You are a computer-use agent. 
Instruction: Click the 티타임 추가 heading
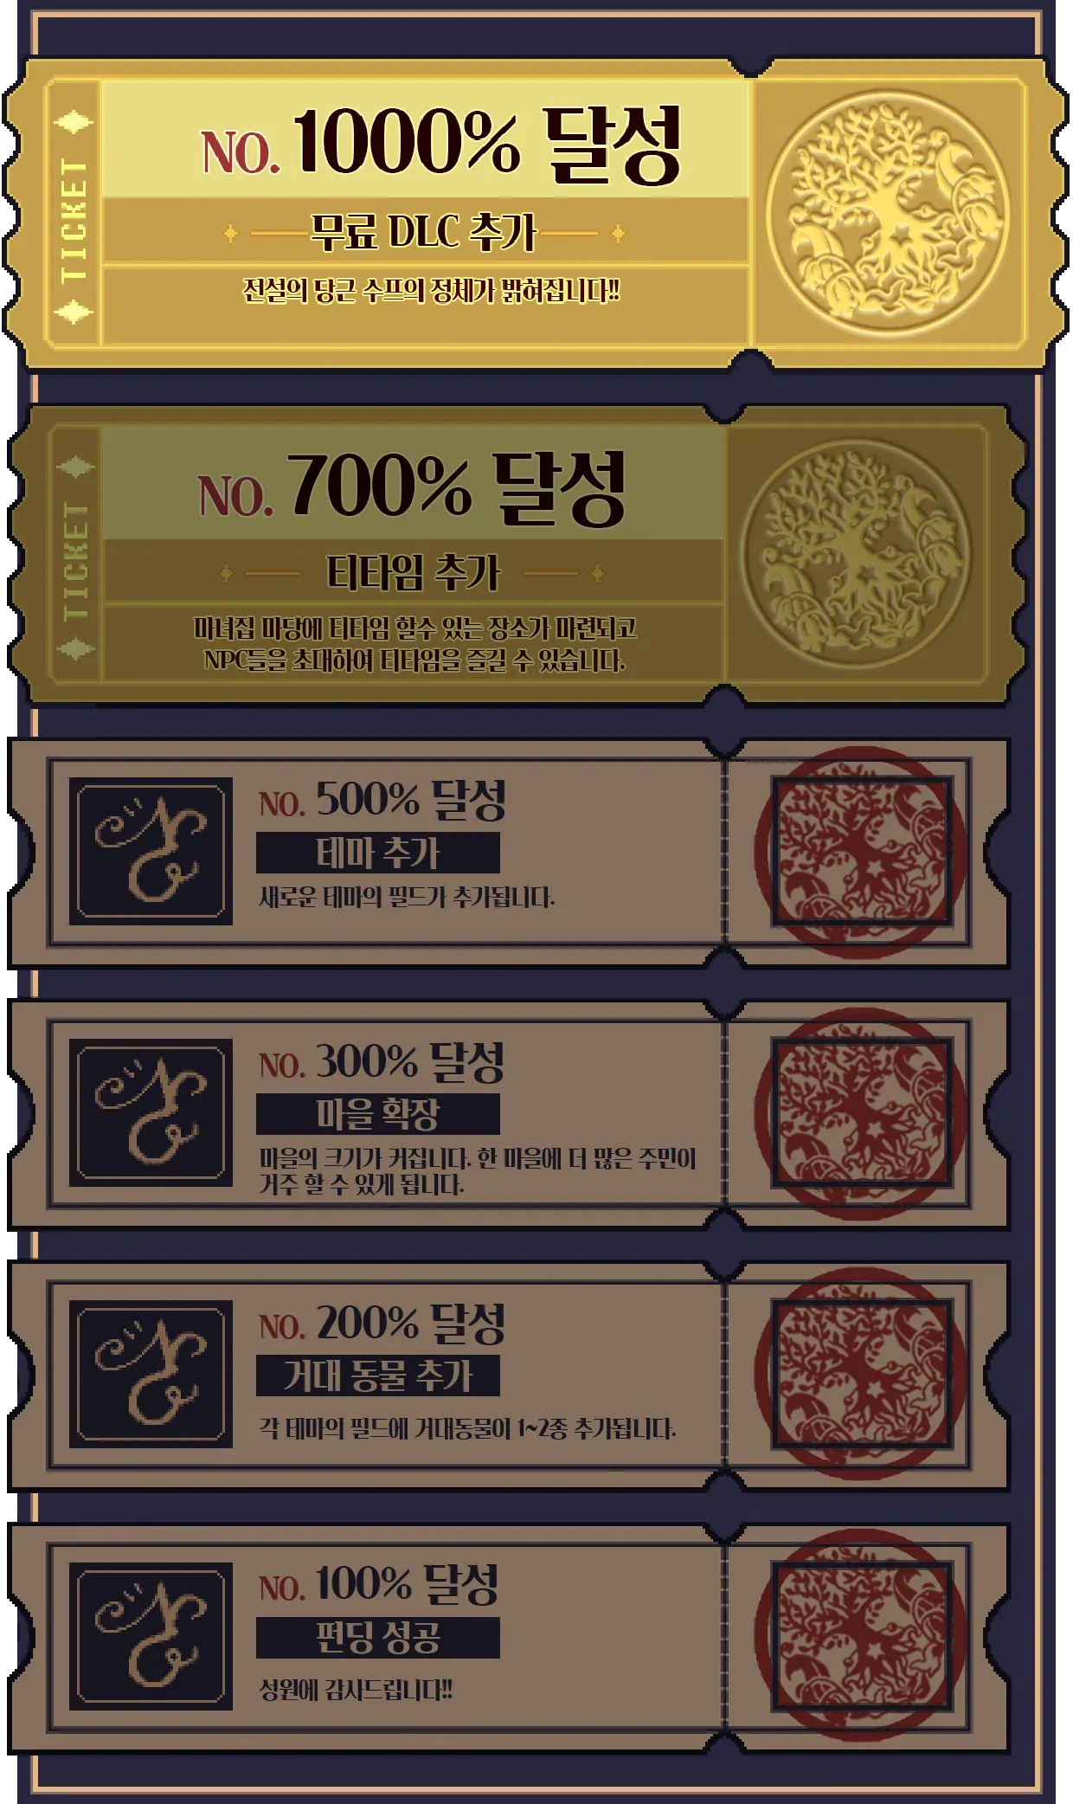coord(414,573)
